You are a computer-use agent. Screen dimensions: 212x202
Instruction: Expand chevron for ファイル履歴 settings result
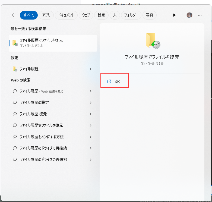coord(90,69)
